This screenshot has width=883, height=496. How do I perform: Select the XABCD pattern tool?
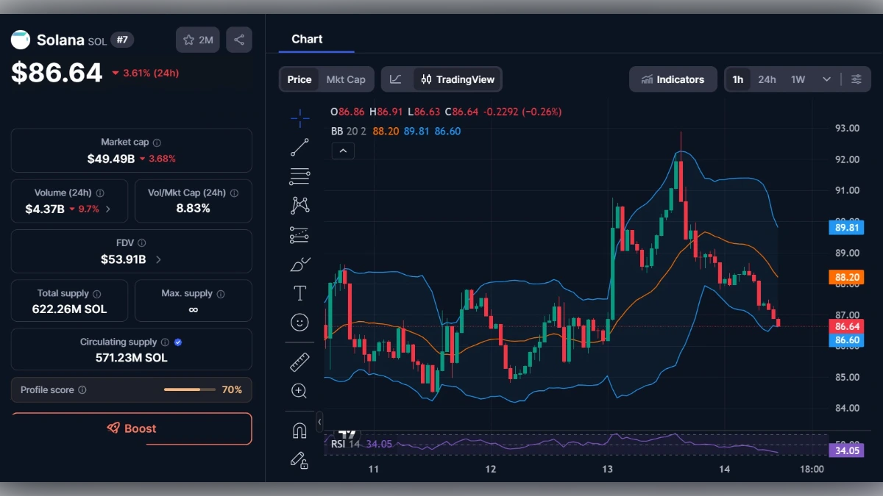[299, 205]
